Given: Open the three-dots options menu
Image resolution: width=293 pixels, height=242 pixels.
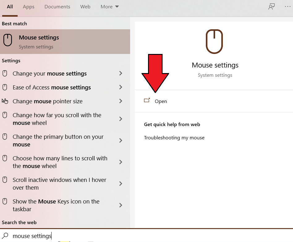Looking at the screenshot, I should (287, 6).
